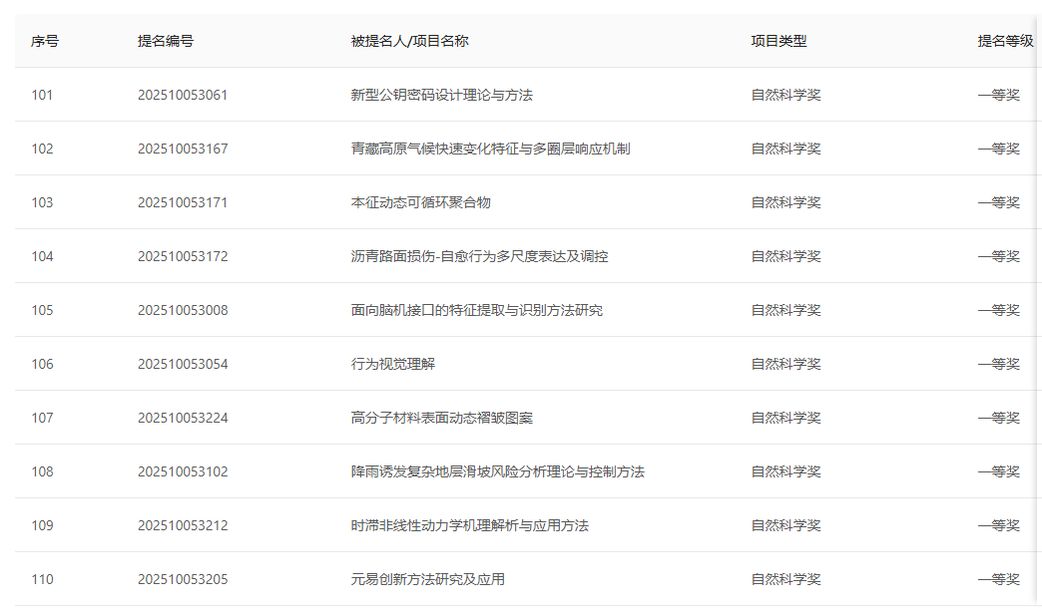Open project 新型公钥密码设计理论与方法
Viewport: 1042px width, 615px height.
441,95
